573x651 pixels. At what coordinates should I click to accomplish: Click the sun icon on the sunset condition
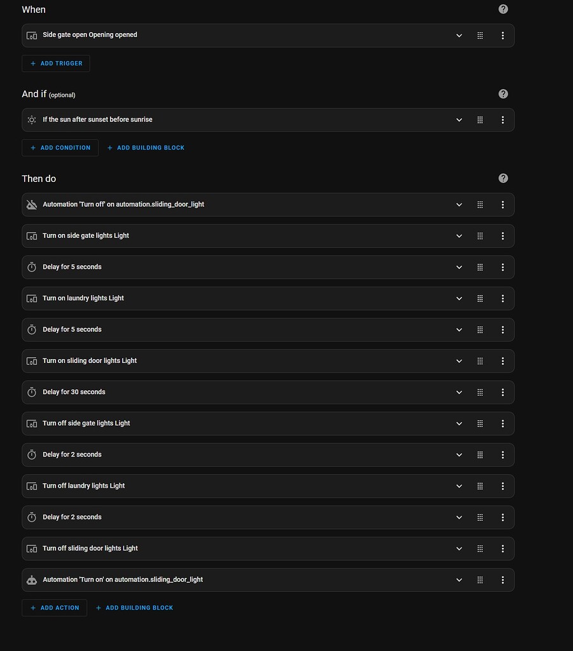pyautogui.click(x=32, y=120)
